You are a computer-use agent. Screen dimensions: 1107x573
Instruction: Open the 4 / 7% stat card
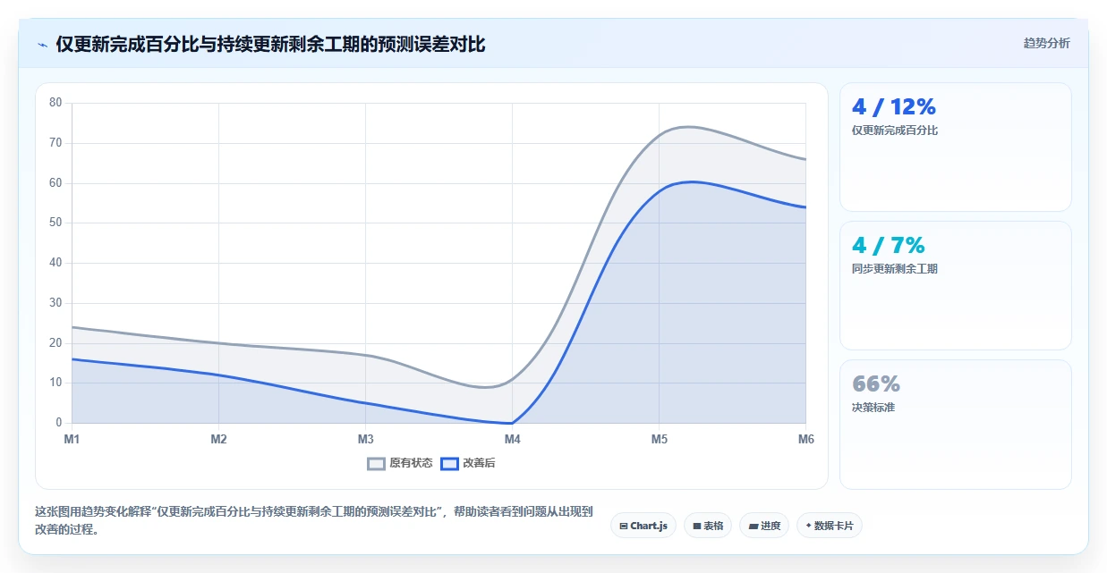click(x=955, y=286)
